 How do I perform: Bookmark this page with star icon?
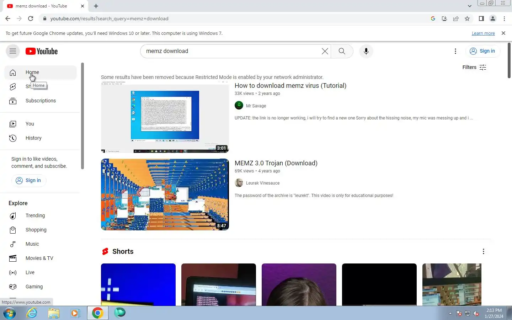pos(467,18)
